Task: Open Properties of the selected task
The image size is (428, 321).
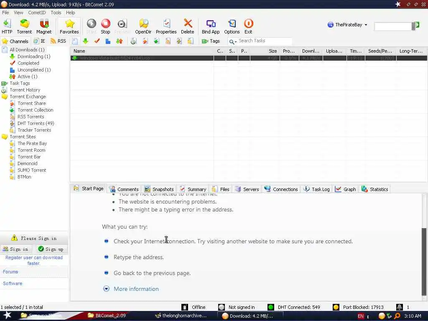Action: [x=166, y=26]
